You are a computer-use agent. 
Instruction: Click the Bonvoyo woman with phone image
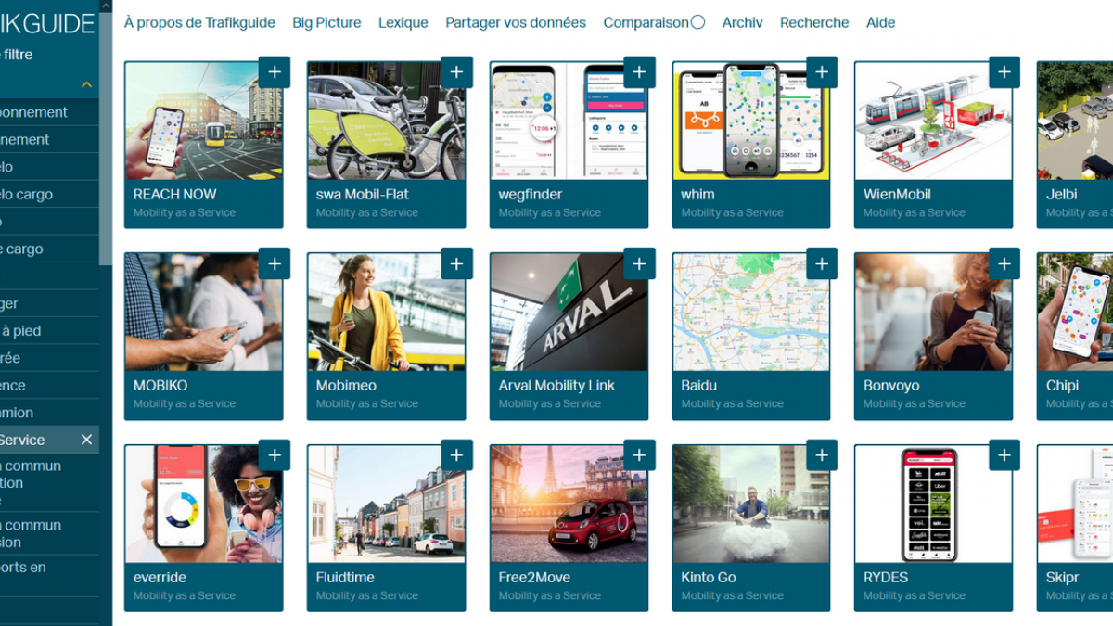[x=933, y=312]
